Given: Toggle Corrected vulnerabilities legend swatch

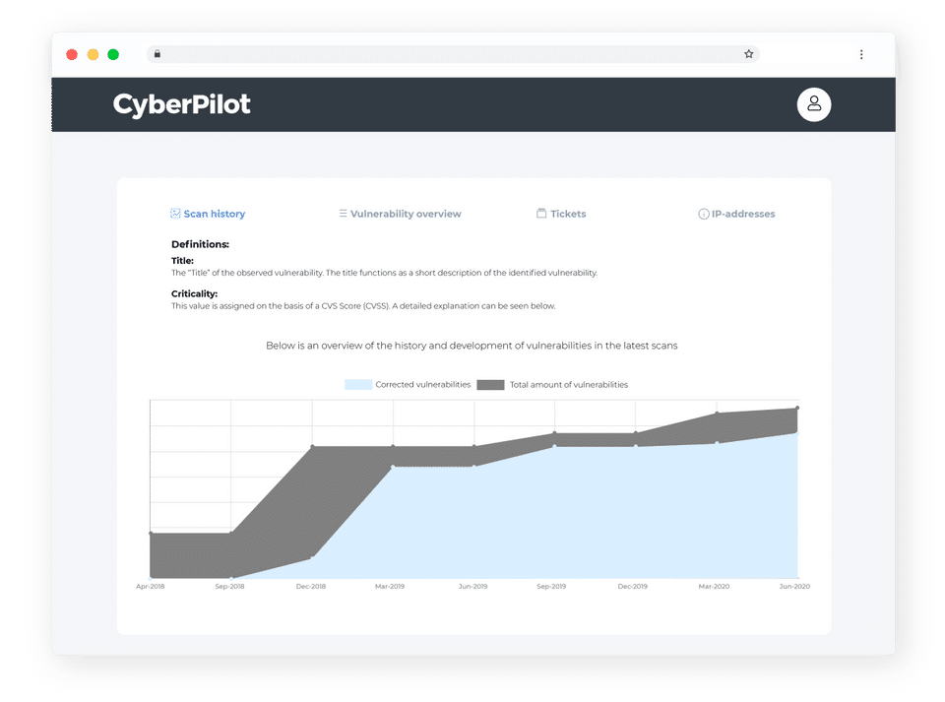Looking at the screenshot, I should point(358,384).
